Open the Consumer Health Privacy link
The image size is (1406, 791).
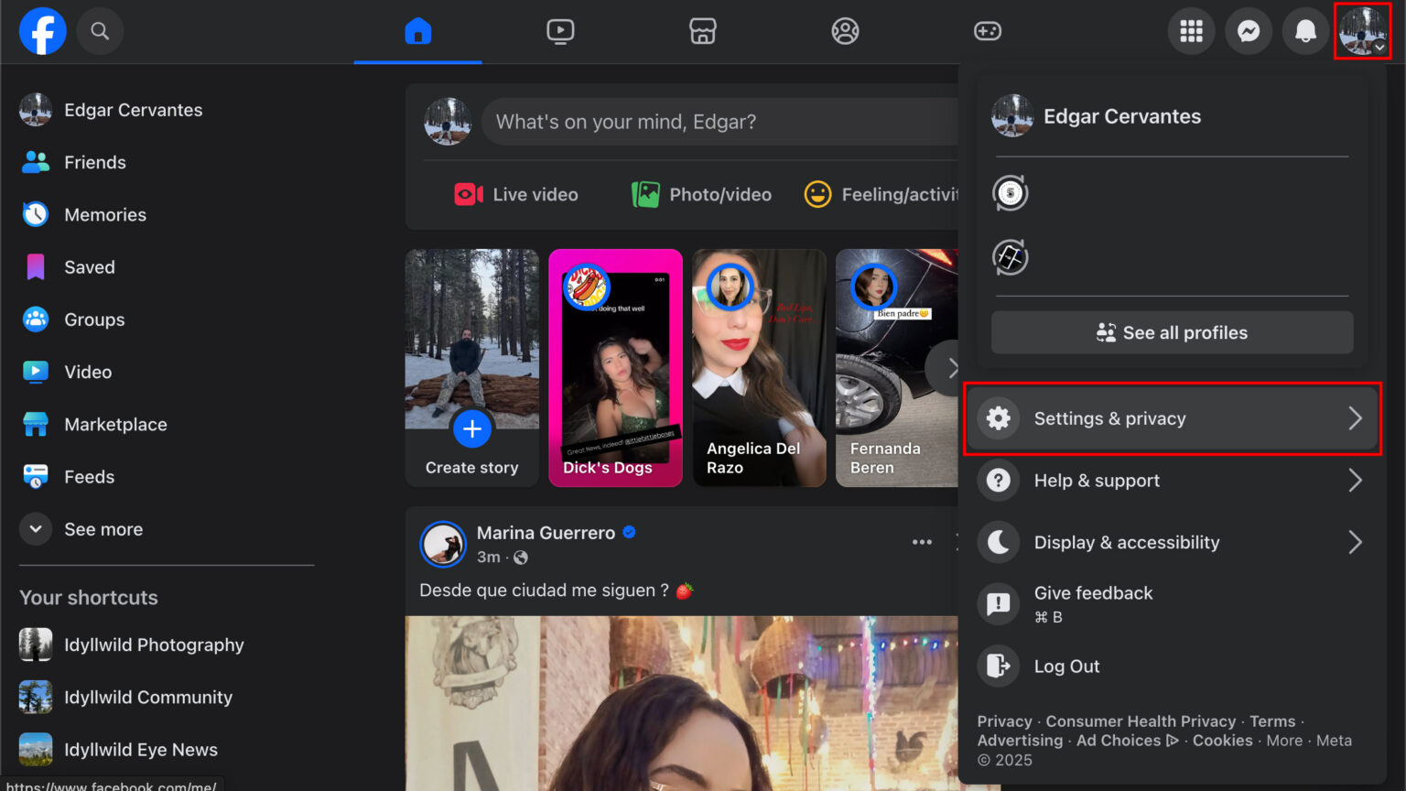click(1140, 721)
